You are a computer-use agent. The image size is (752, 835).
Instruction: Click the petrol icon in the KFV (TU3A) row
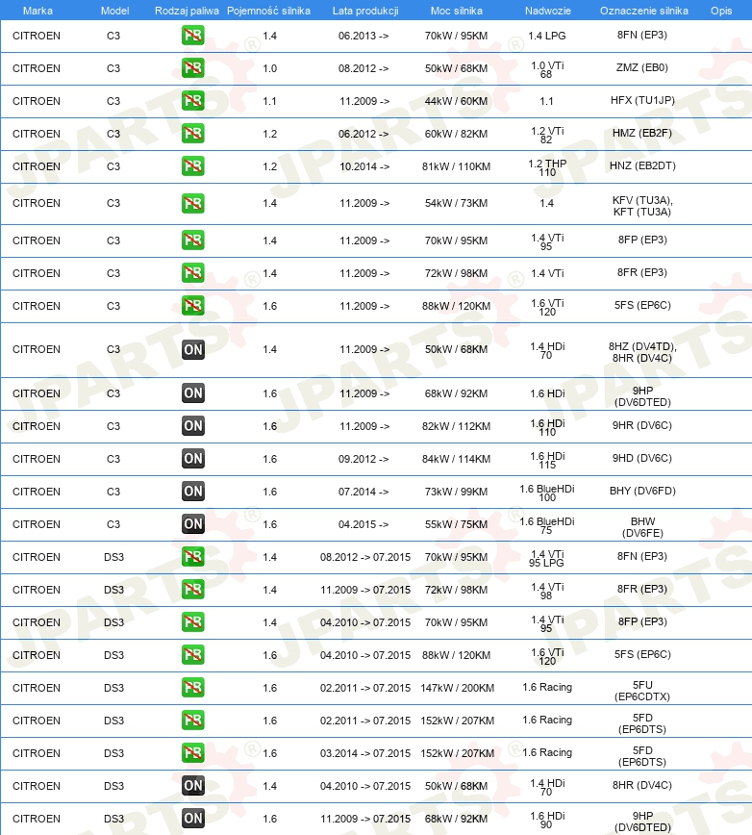(x=192, y=203)
